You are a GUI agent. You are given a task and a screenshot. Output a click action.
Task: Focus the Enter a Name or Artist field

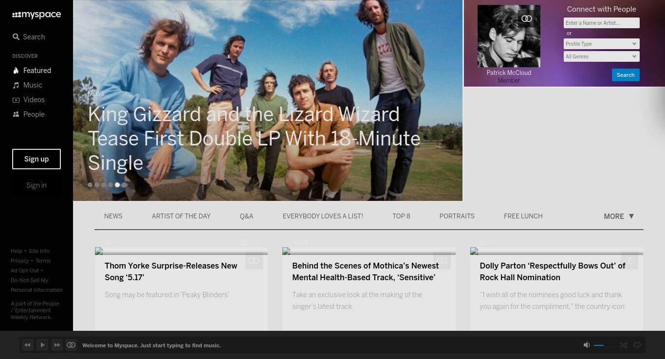602,23
